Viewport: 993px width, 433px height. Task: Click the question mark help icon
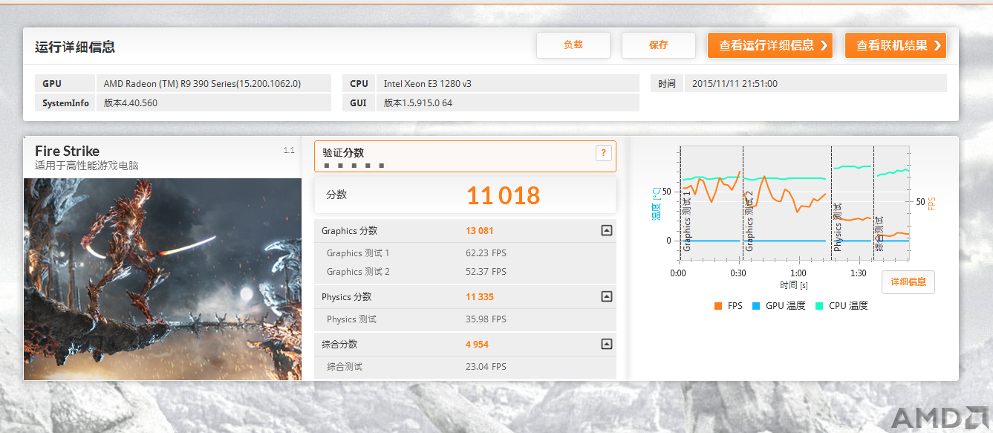(x=603, y=153)
